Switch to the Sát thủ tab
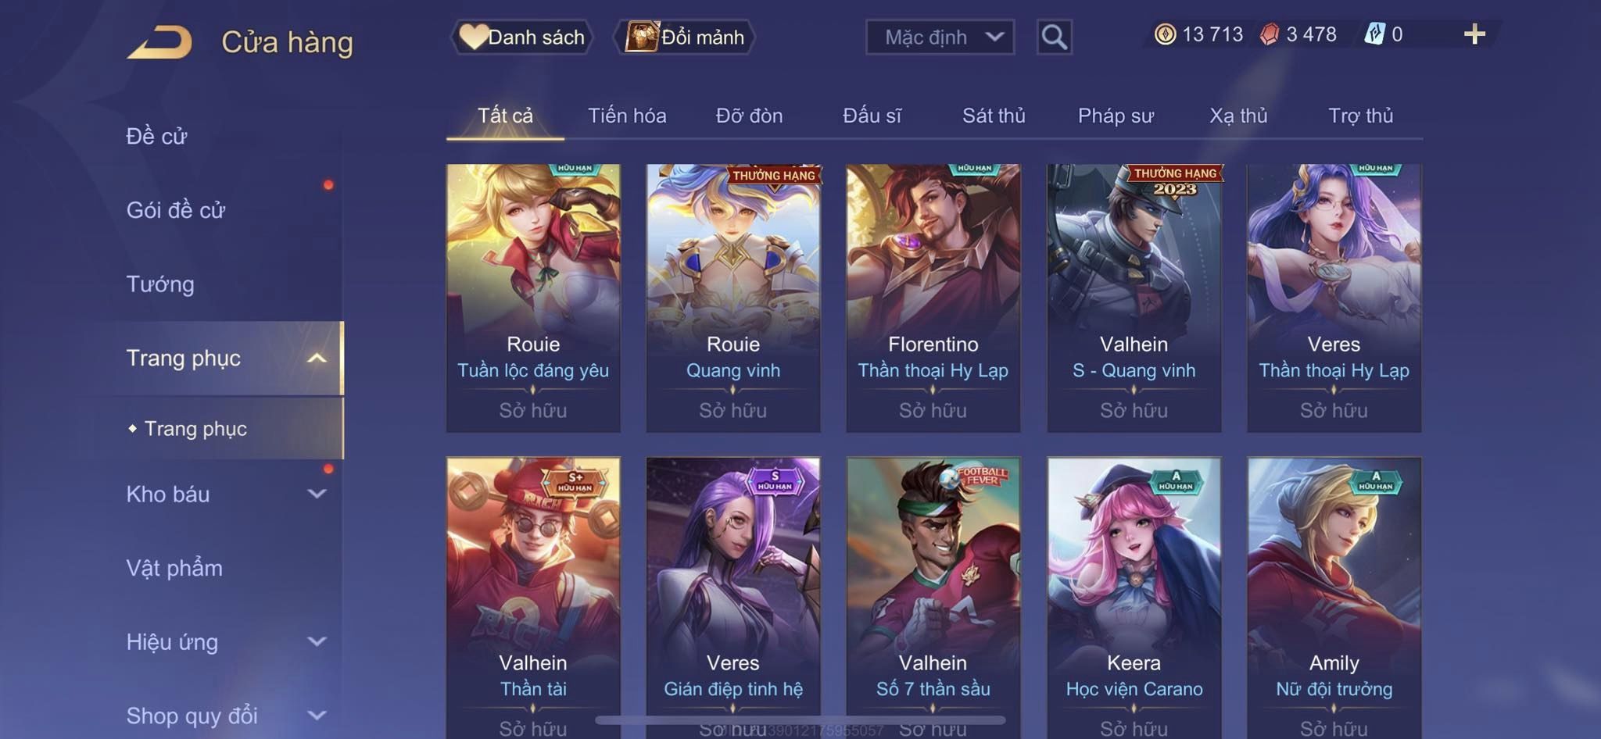 993,116
